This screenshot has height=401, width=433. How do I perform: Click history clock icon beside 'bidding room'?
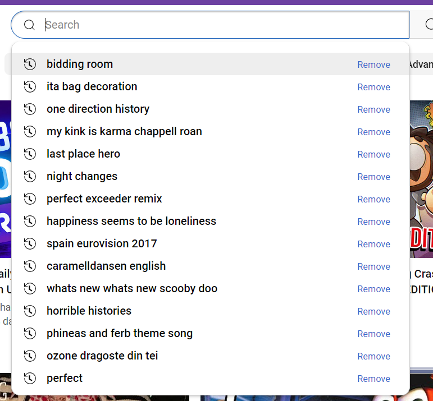point(30,64)
